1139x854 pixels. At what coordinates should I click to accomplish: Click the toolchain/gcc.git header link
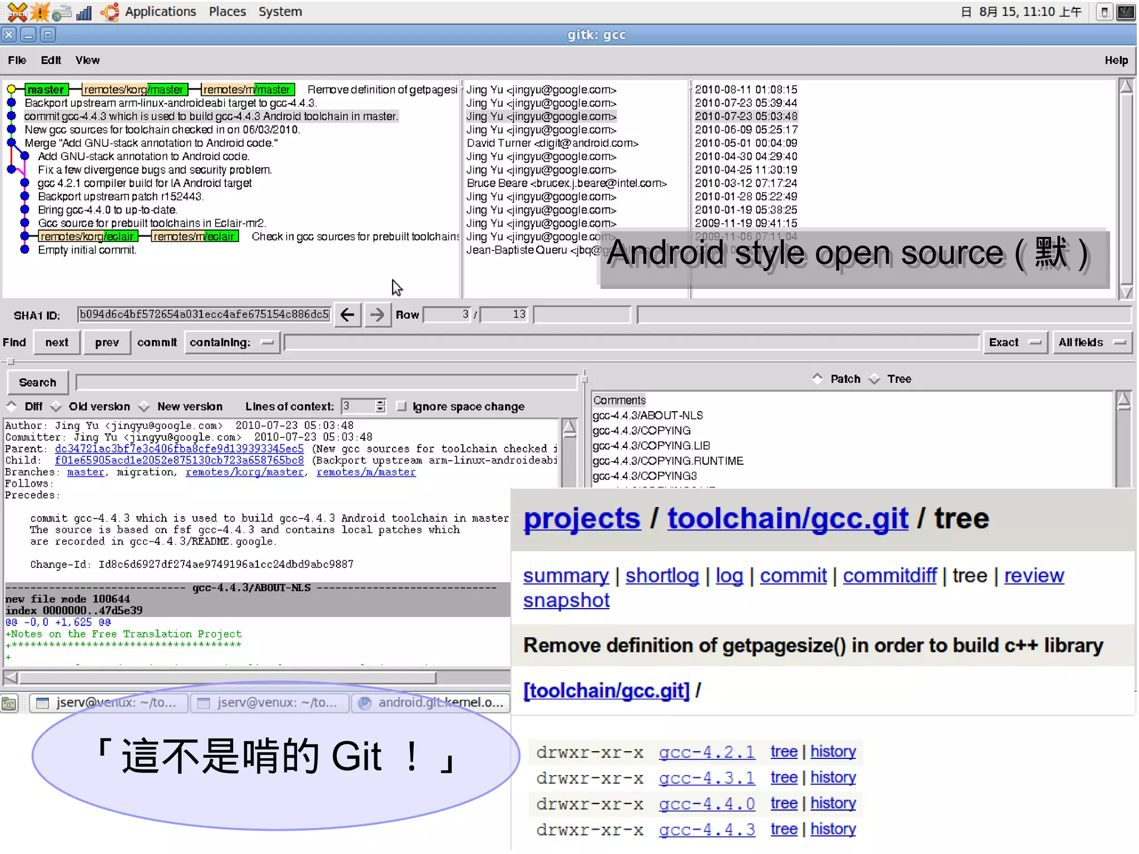[x=788, y=519]
